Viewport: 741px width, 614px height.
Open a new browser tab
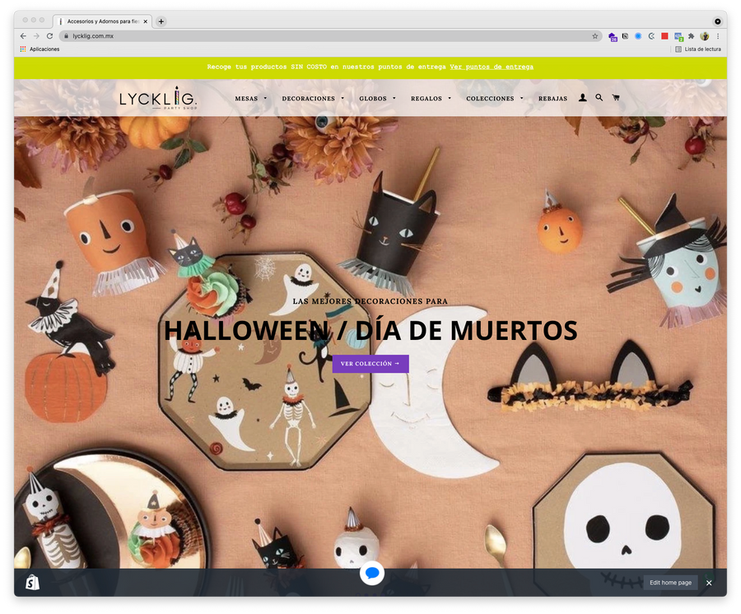click(161, 21)
